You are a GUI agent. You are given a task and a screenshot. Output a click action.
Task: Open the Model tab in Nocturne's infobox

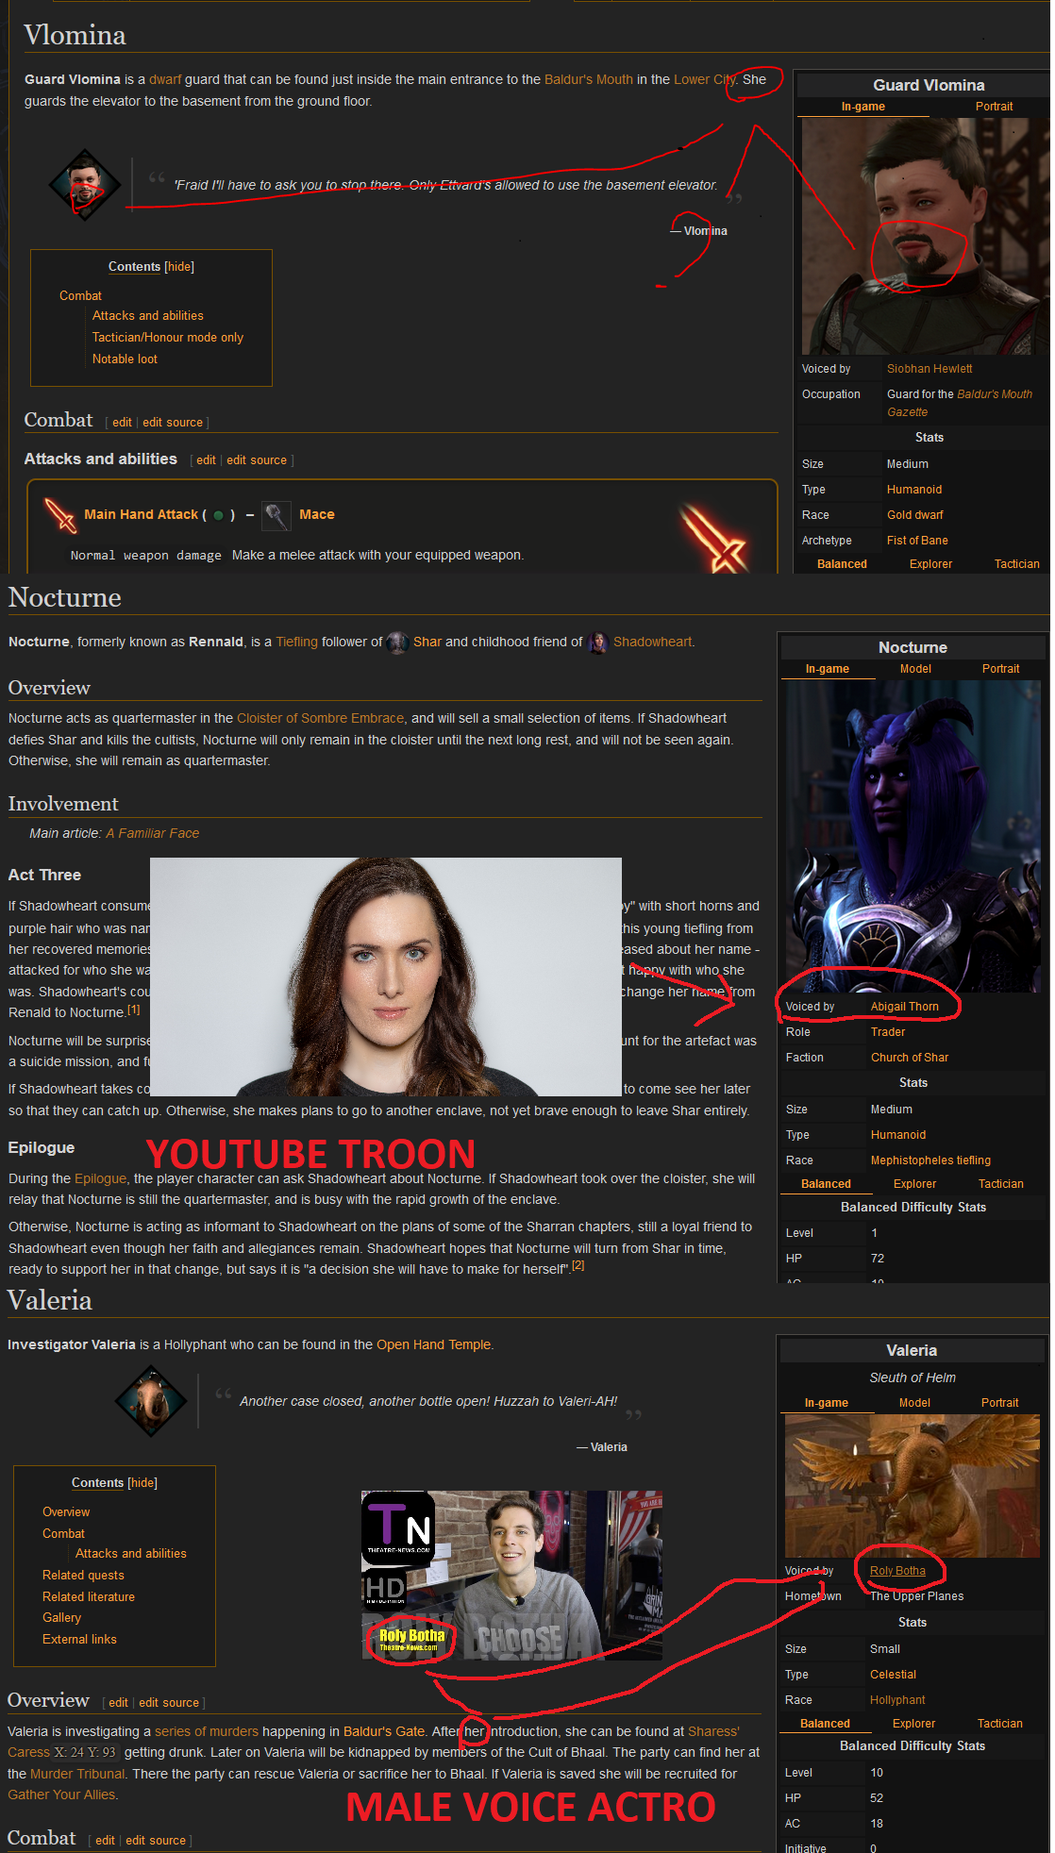click(x=915, y=669)
